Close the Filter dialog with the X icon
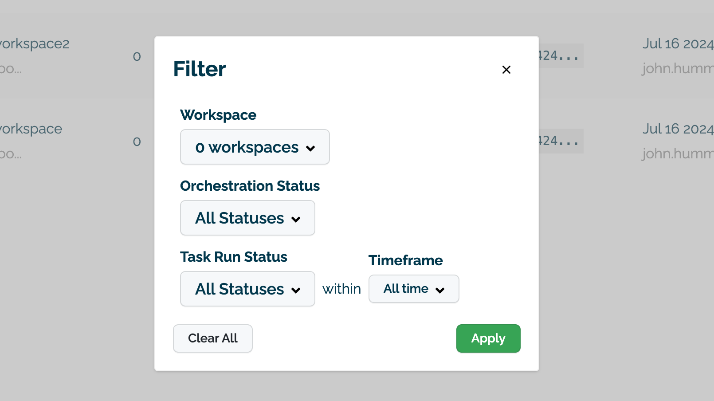The width and height of the screenshot is (714, 401). (506, 70)
